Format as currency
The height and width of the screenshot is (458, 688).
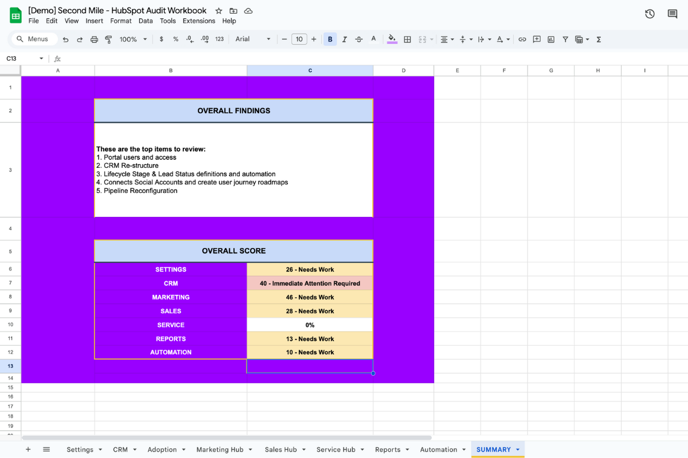click(x=161, y=40)
